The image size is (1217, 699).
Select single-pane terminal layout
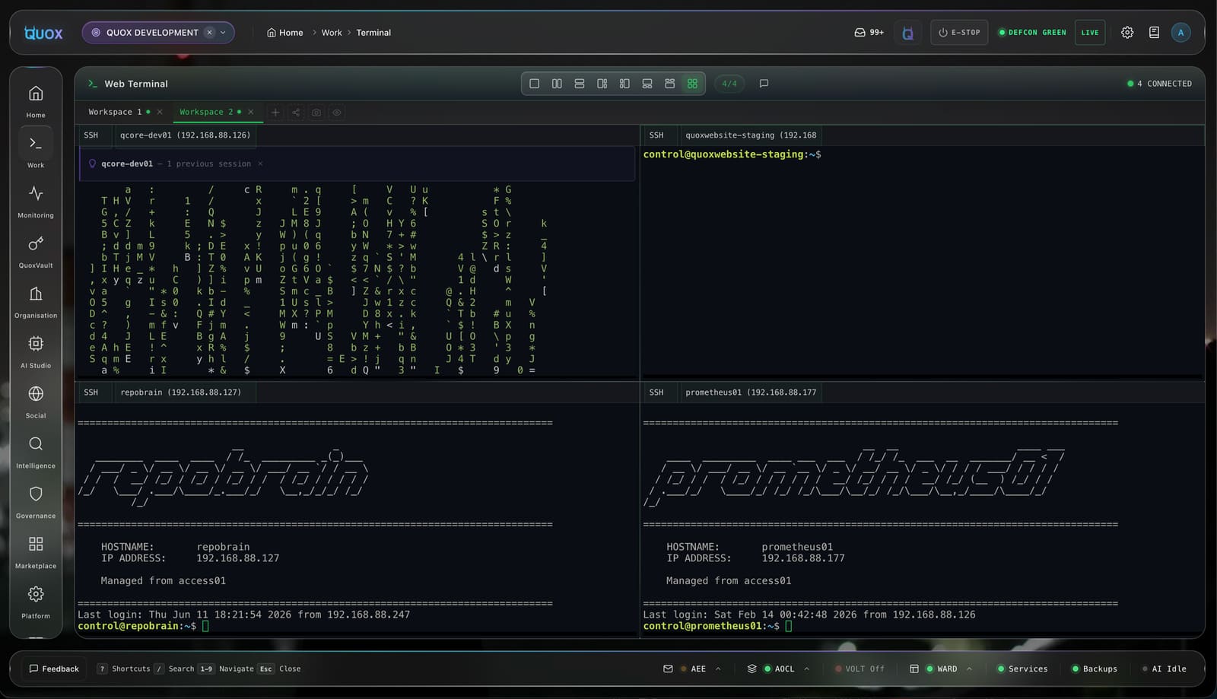point(535,84)
